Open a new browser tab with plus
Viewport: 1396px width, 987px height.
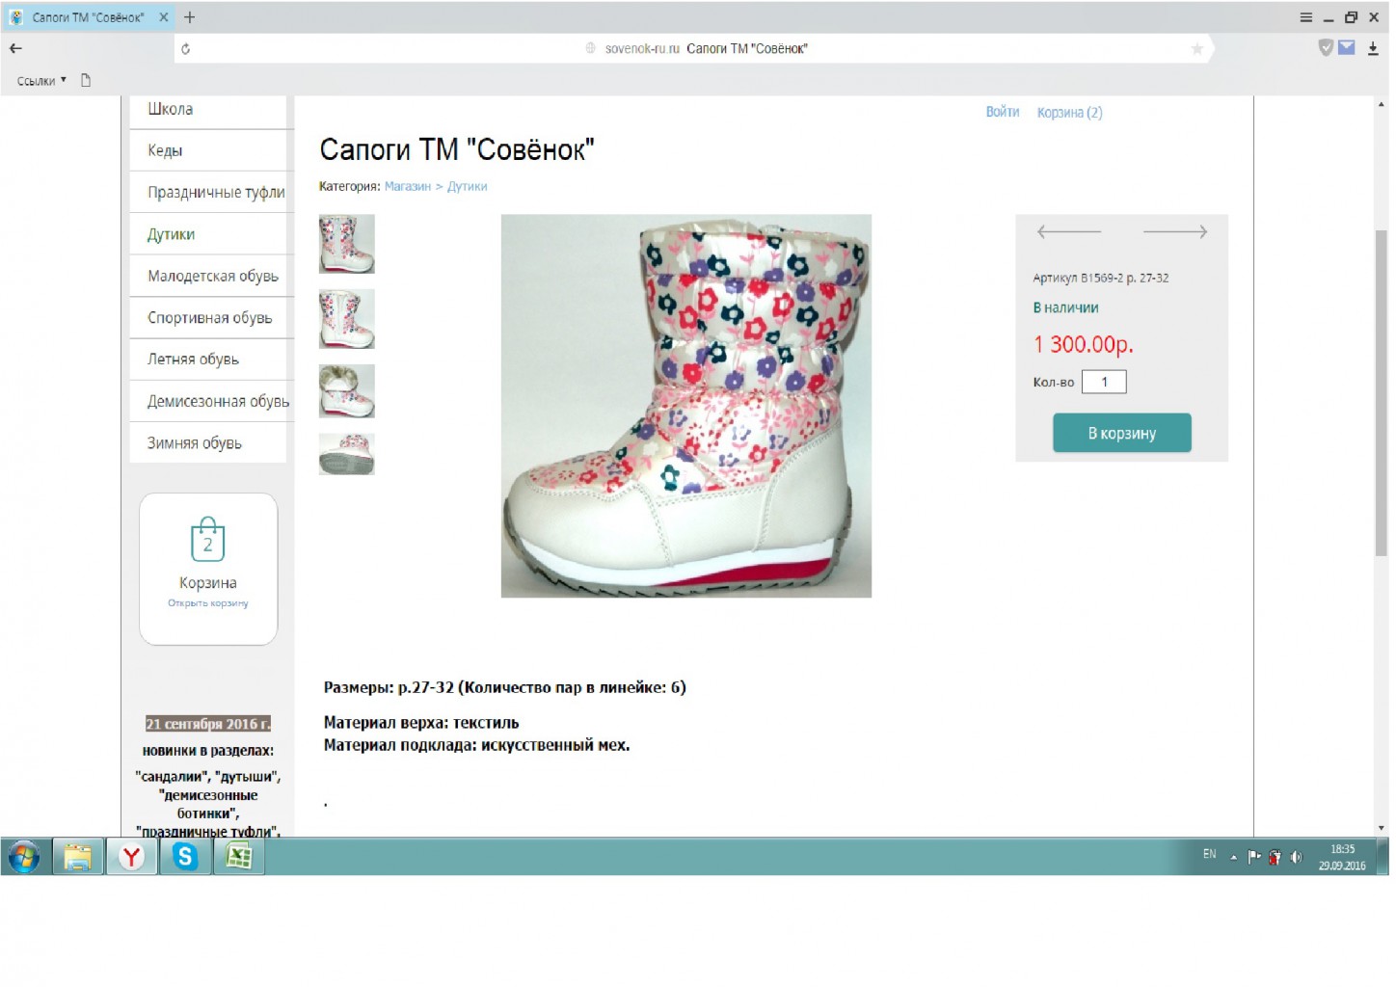tap(189, 17)
